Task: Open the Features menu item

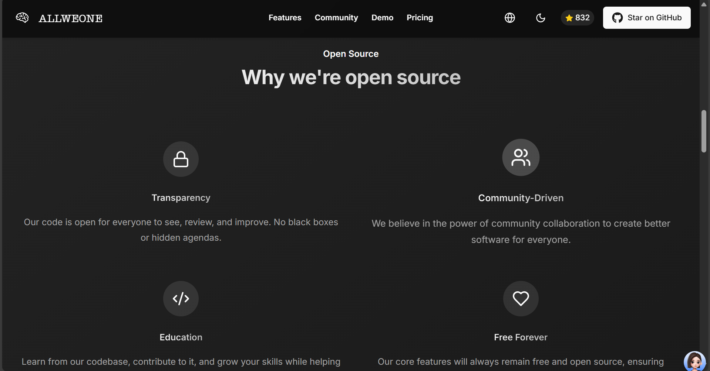Action: tap(285, 18)
